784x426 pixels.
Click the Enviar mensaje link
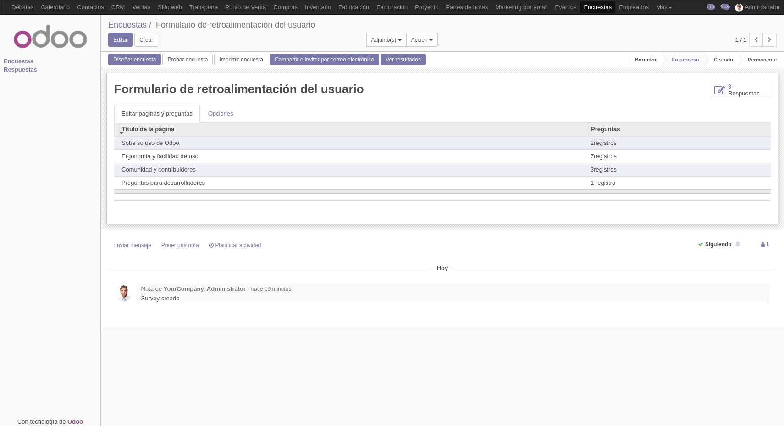[132, 245]
